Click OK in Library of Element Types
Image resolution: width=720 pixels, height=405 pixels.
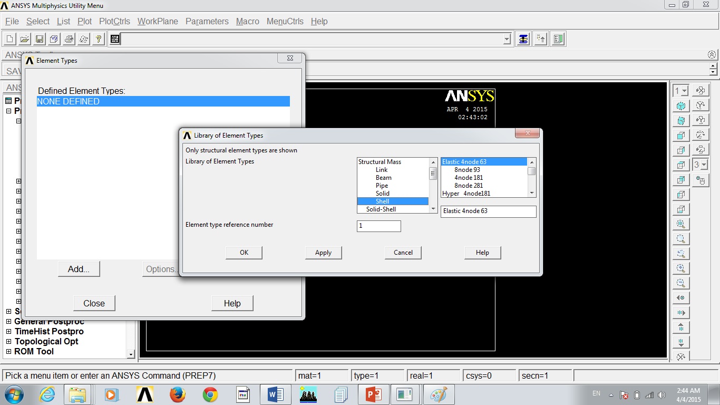(x=244, y=253)
